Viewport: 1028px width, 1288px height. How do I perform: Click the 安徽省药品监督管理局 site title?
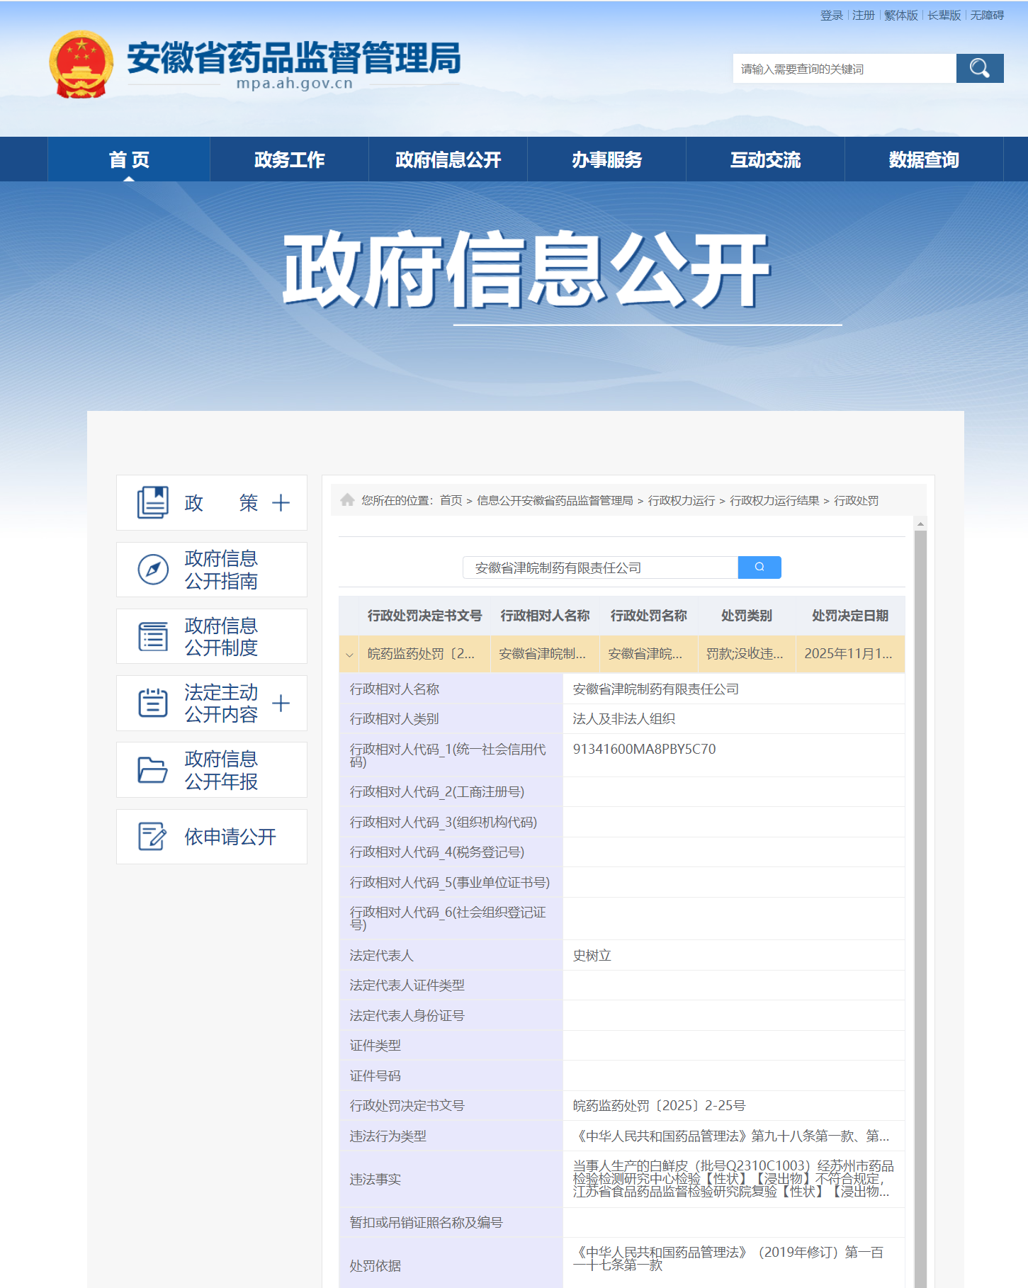coord(294,57)
